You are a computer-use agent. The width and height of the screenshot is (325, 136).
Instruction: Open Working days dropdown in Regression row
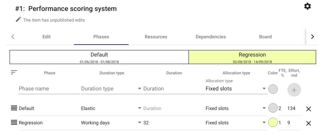(x=112, y=123)
